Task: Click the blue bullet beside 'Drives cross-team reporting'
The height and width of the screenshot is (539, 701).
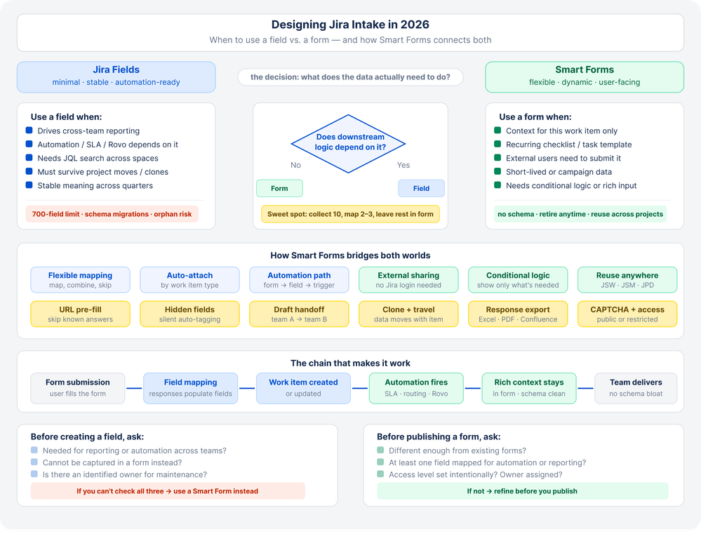Action: click(29, 130)
